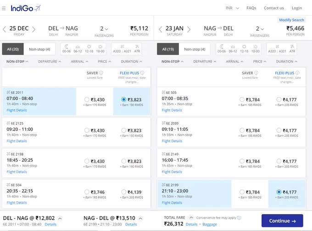Open convenience fee info icon
Screen dimensions: 312x231
click(x=239, y=218)
